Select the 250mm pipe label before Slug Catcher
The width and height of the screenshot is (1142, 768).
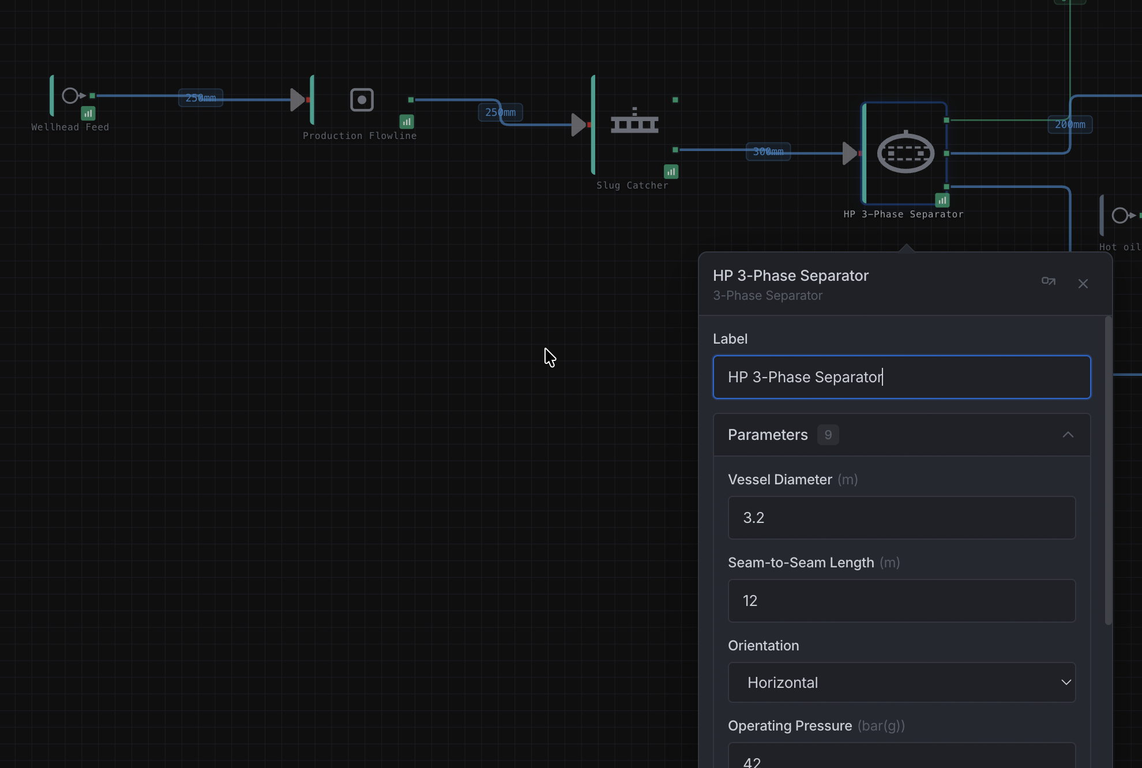(x=501, y=112)
